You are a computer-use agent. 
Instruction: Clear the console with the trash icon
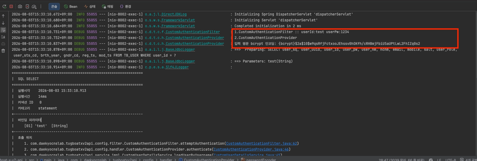3,51
